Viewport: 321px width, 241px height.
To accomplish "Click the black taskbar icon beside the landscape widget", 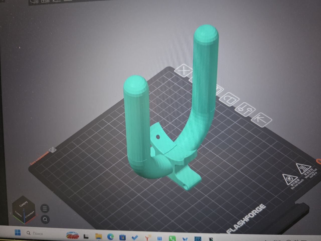I will pyautogui.click(x=86, y=236).
